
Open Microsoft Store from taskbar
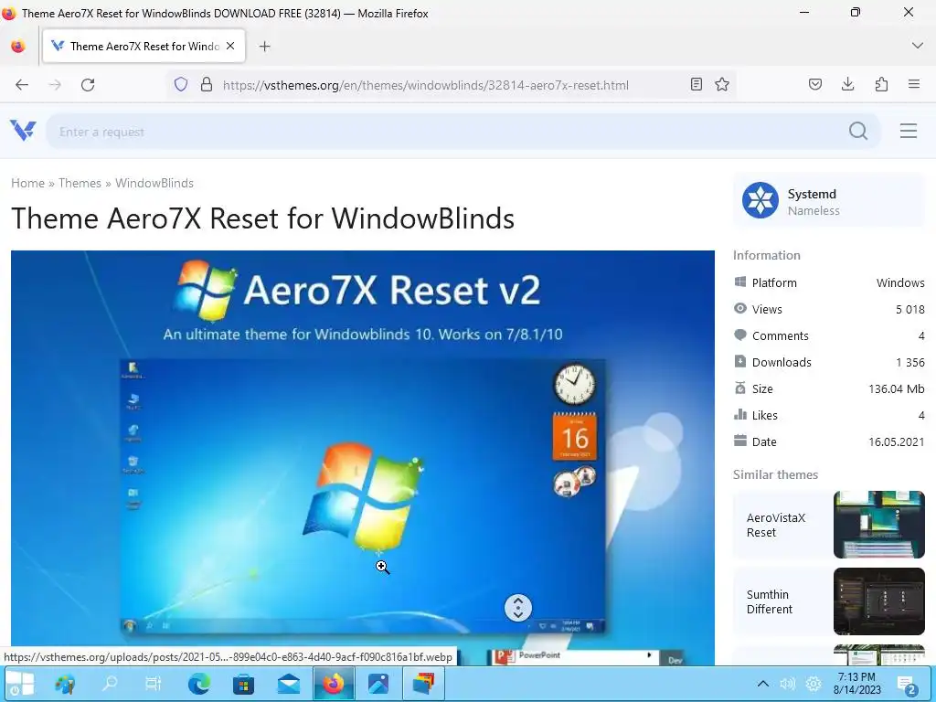coord(243,684)
